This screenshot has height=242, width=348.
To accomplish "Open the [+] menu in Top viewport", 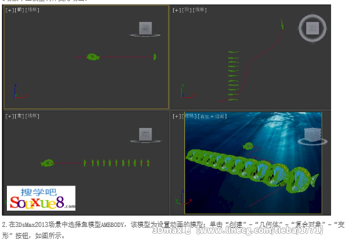I will point(177,10).
